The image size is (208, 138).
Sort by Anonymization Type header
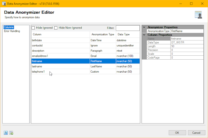coord(103,34)
